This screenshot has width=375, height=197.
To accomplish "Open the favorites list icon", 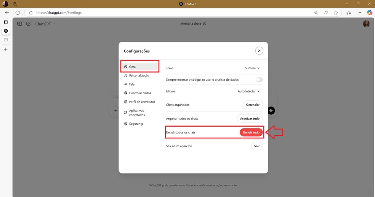I will point(349,13).
